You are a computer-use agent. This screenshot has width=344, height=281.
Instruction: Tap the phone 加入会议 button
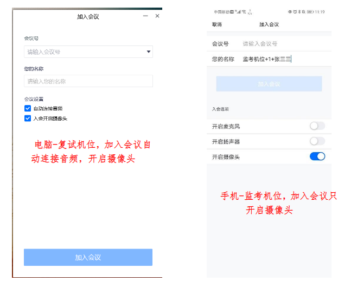point(269,84)
